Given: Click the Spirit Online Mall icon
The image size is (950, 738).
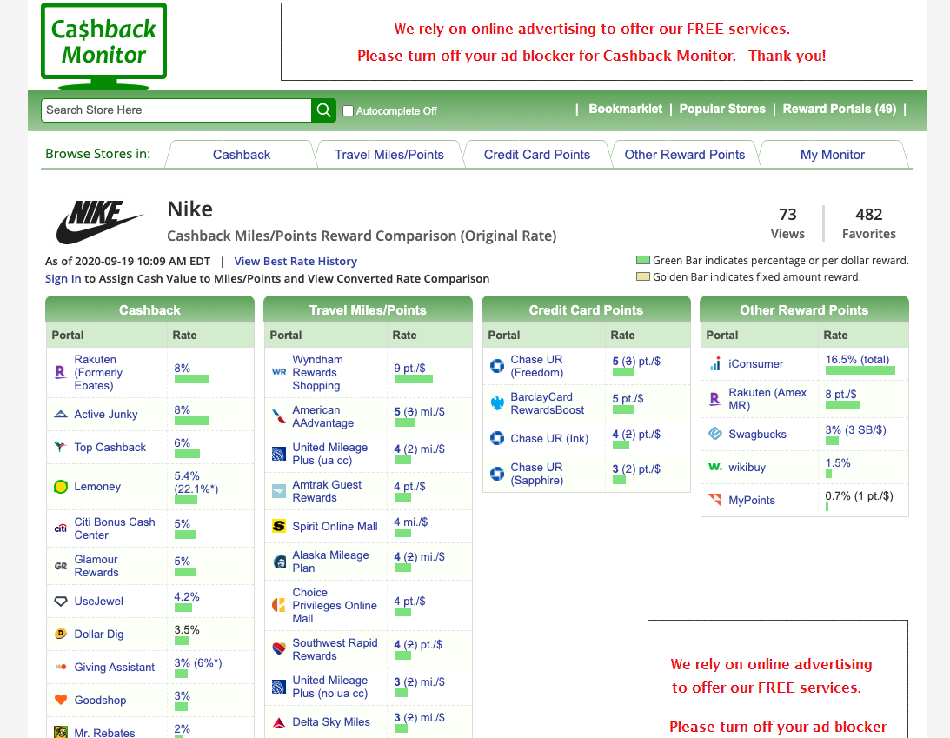Looking at the screenshot, I should [279, 526].
